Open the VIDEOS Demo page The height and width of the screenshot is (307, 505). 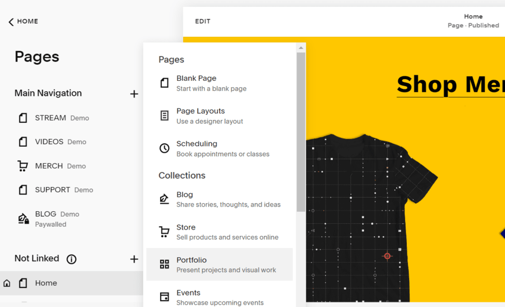[x=72, y=142]
